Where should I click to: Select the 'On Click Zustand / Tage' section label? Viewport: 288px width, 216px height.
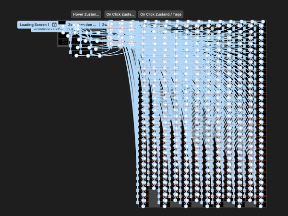point(161,14)
